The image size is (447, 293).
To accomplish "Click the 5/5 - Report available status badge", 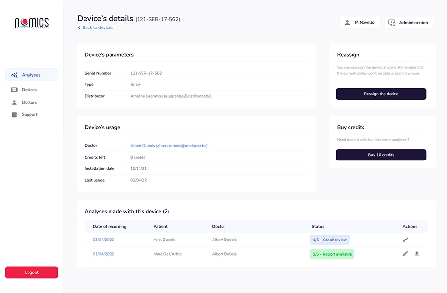I will point(332,254).
